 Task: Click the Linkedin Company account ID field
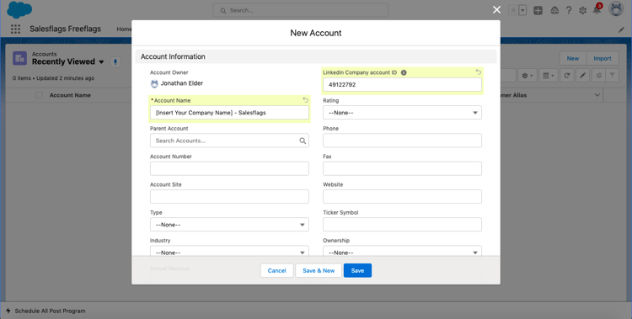point(402,84)
